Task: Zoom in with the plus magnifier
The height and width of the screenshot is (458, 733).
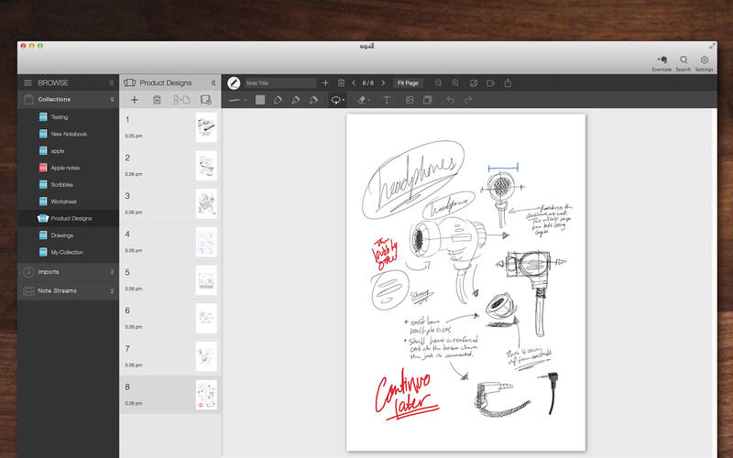Action: 455,83
